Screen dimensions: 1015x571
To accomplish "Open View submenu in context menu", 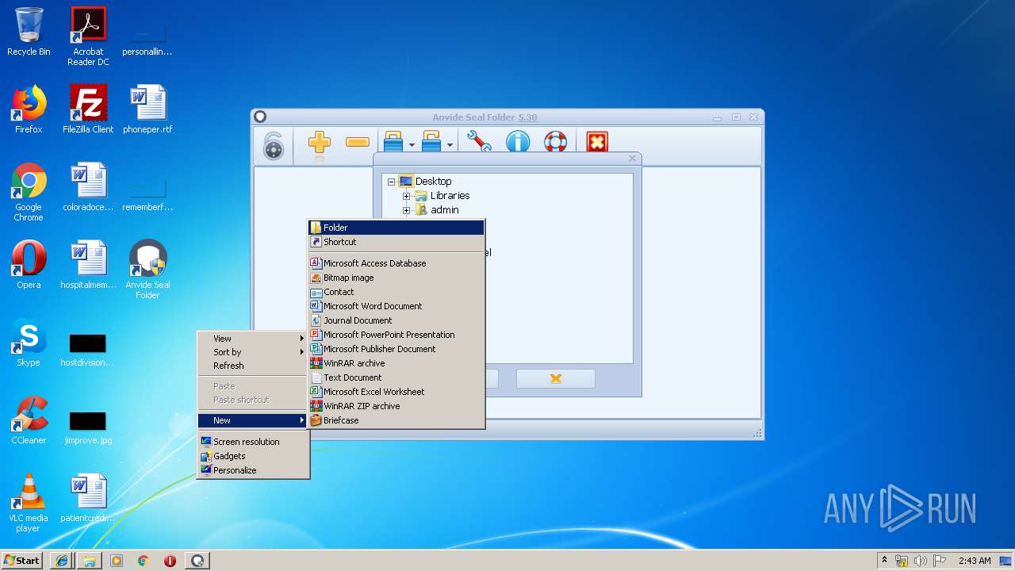I will (253, 339).
